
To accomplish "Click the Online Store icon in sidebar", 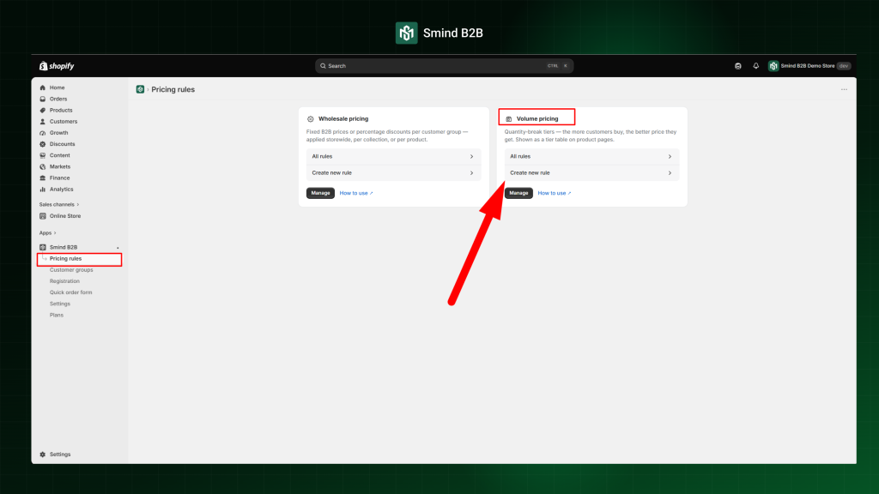I will [43, 215].
